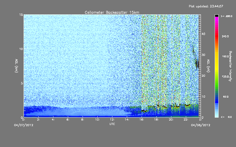Viewport: 236px width, 147px height.
Task: Click the right axis tick label 30 kft
Action: (203, 55)
